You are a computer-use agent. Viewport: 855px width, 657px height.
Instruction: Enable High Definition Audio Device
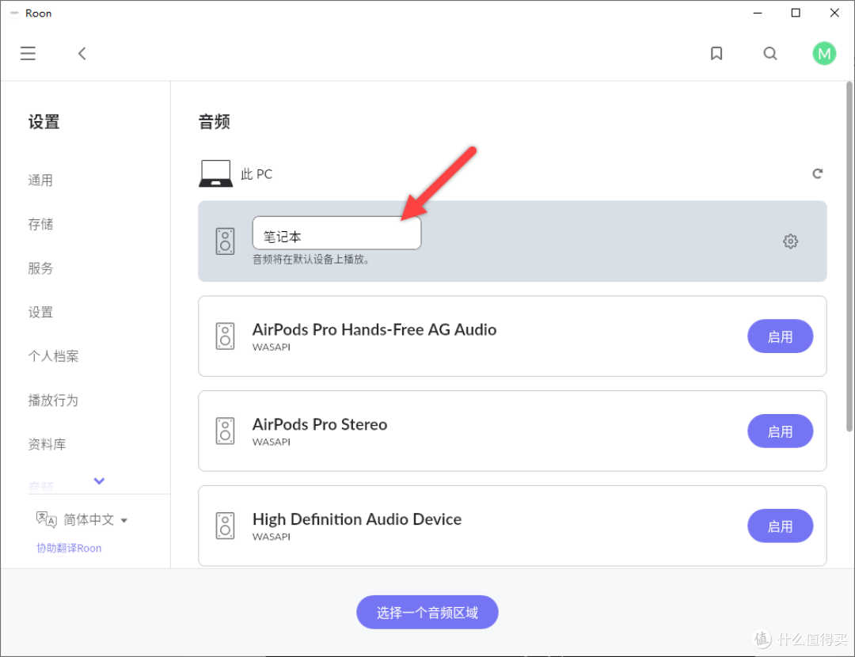point(780,526)
